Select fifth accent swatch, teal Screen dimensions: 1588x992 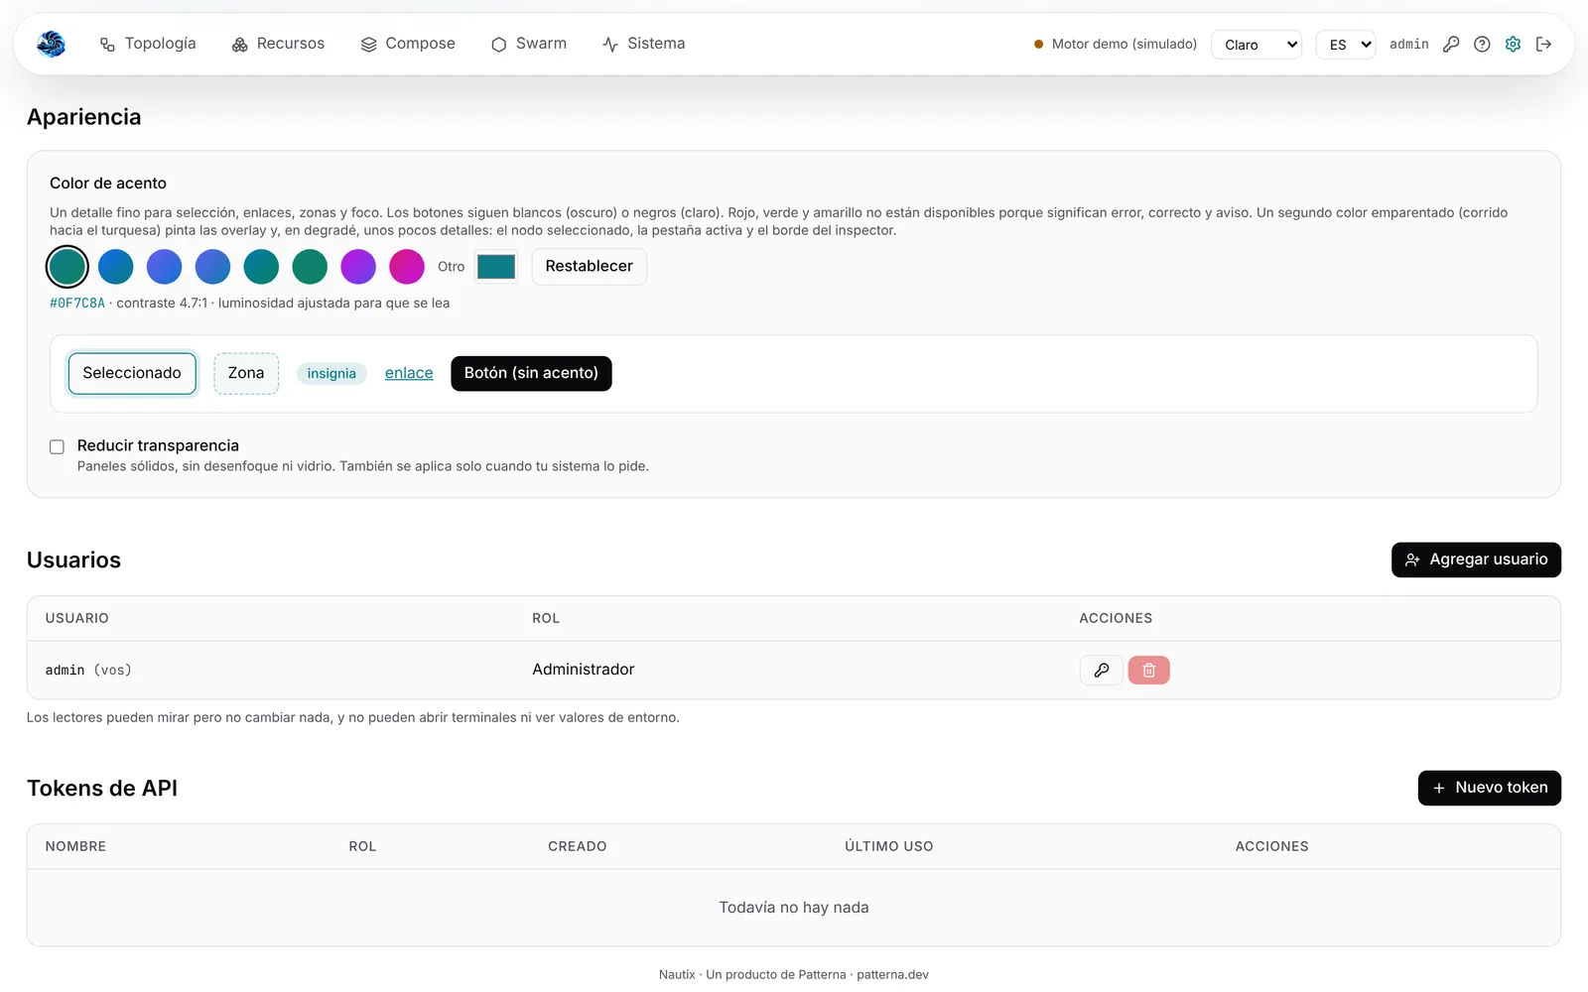click(x=261, y=266)
